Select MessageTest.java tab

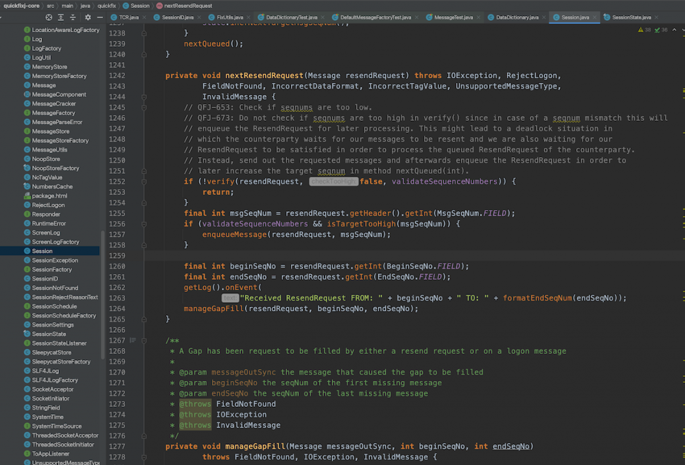pyautogui.click(x=454, y=17)
